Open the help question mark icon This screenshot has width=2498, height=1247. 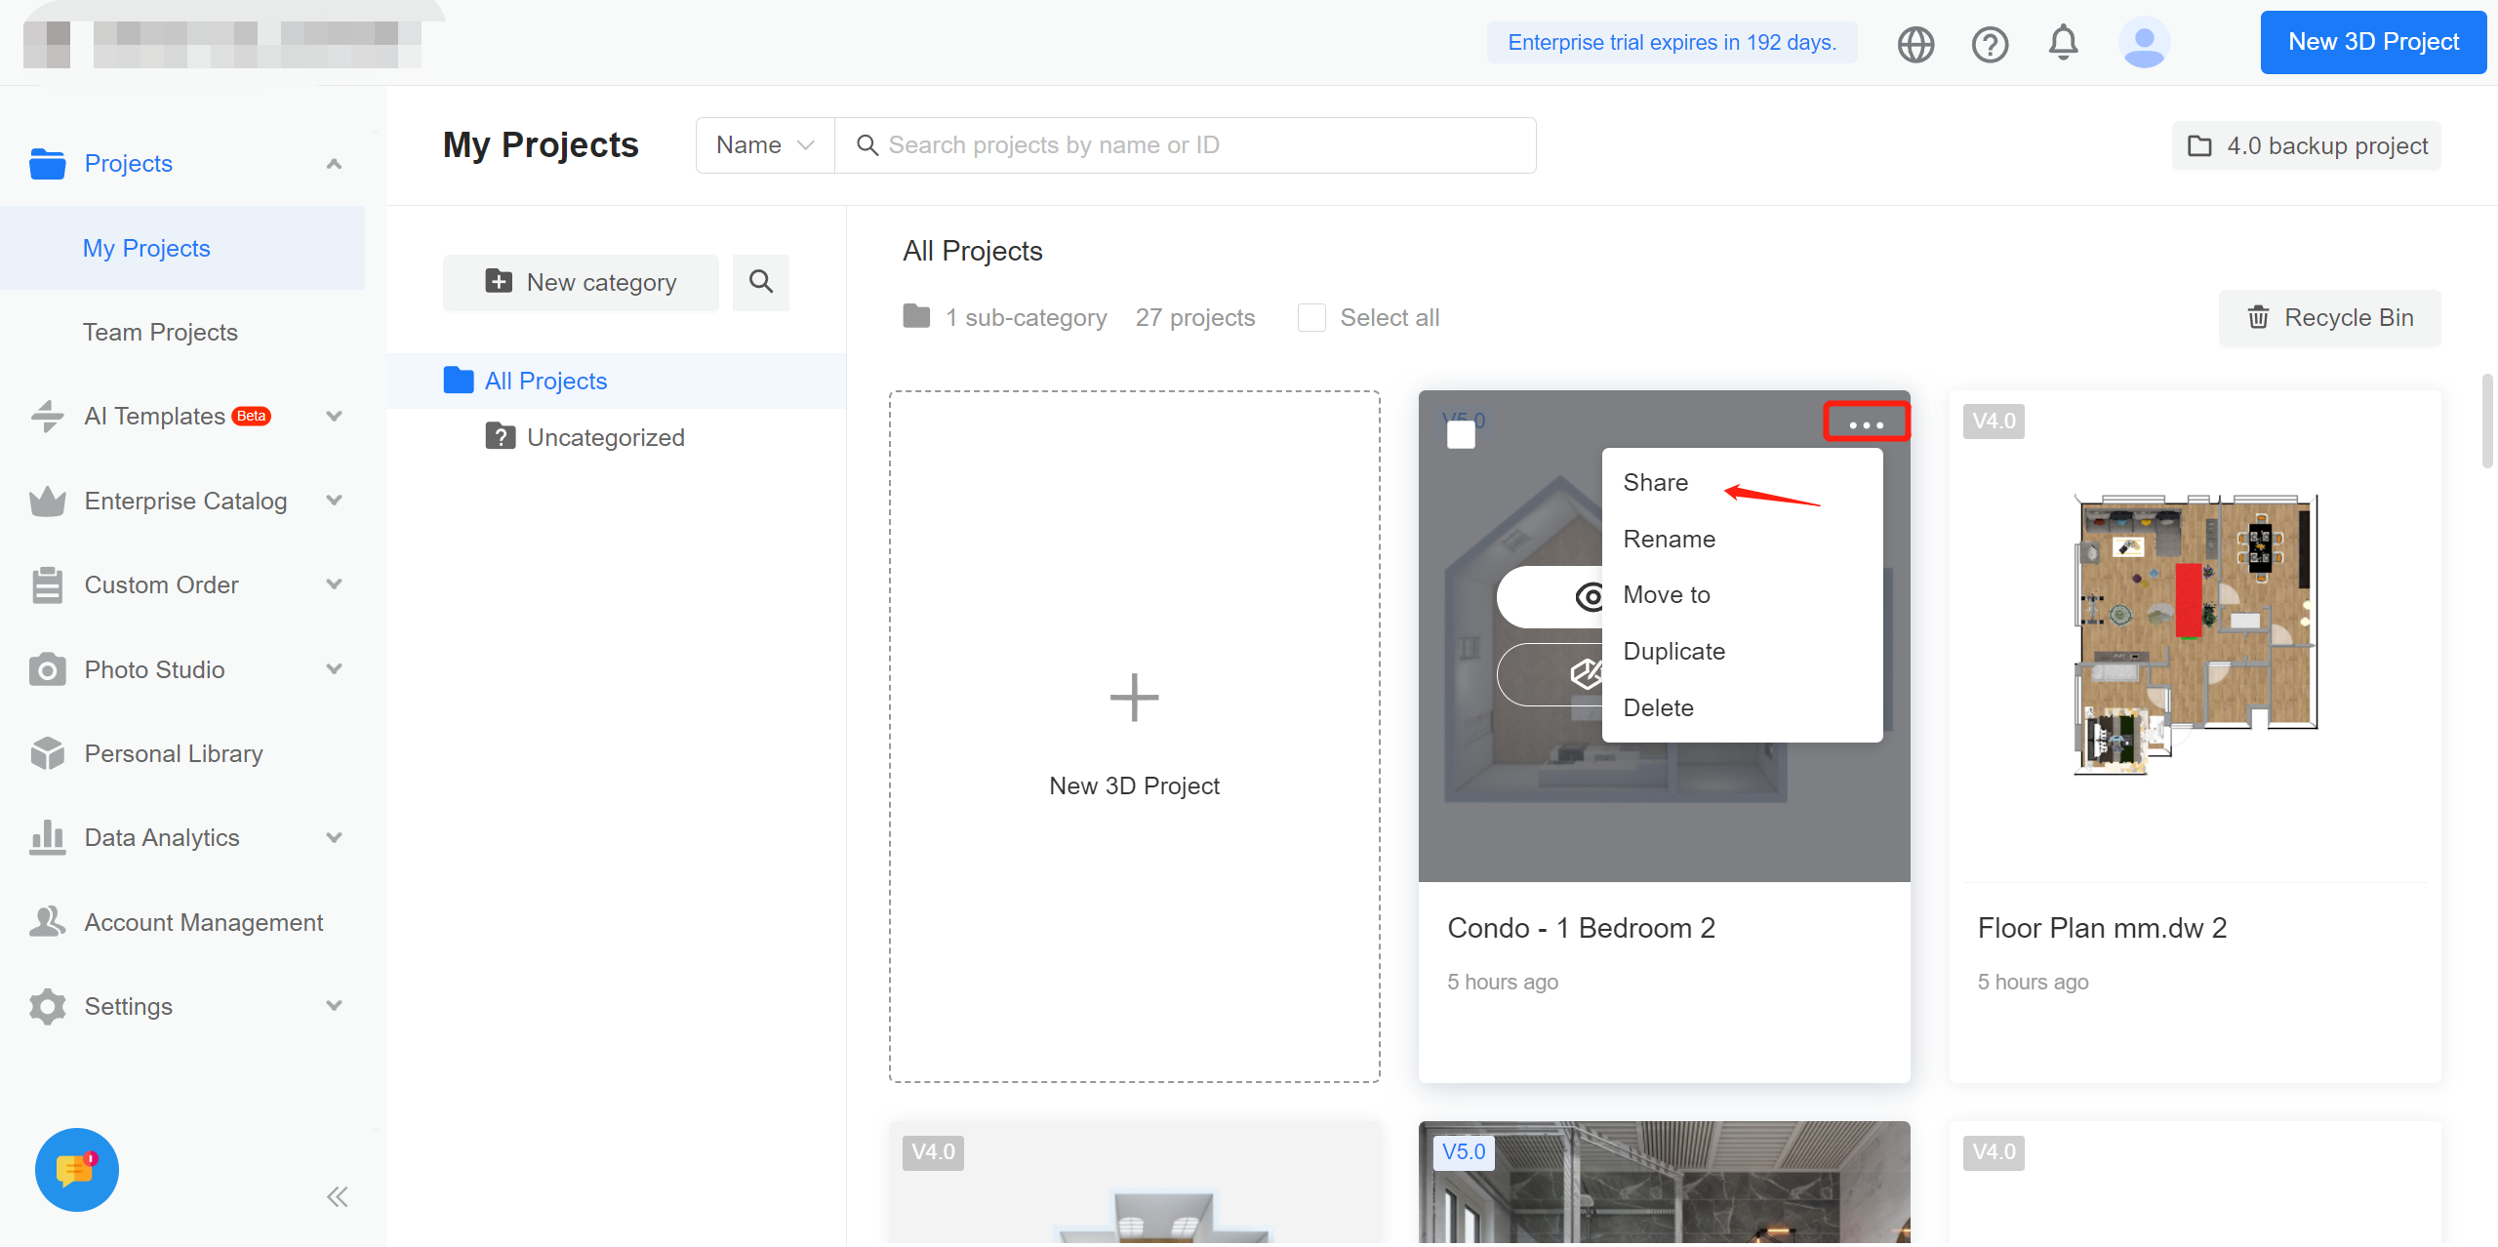click(x=1990, y=44)
